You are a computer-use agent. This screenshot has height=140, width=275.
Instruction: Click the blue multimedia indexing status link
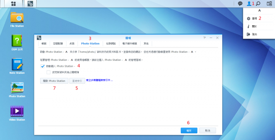click(99, 80)
